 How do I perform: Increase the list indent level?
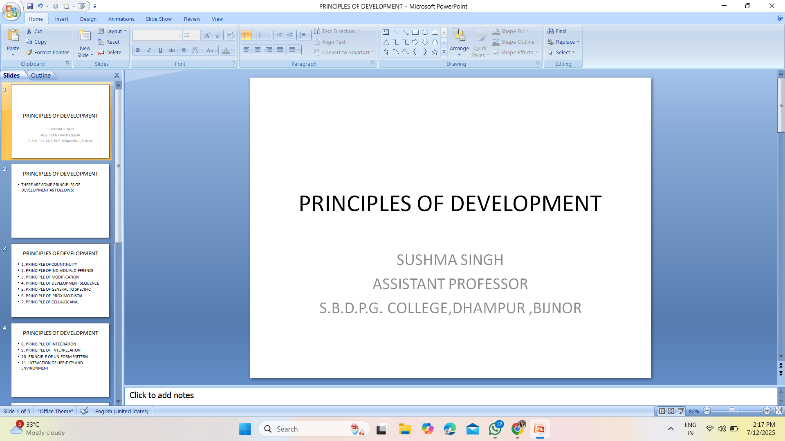point(290,35)
